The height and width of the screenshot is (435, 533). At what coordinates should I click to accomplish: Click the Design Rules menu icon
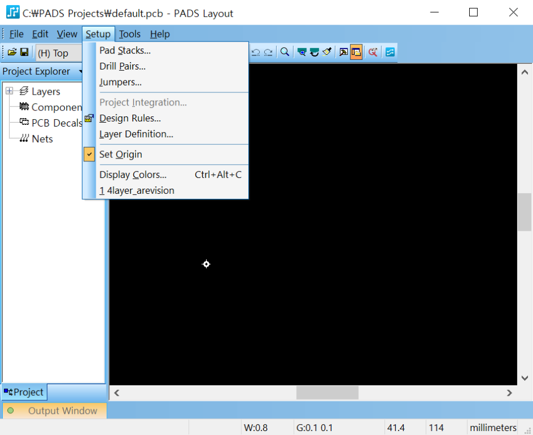click(89, 118)
